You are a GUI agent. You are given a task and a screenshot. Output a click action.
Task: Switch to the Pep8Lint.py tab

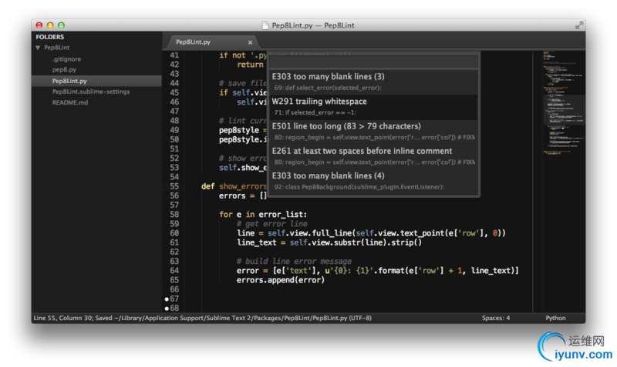point(193,42)
